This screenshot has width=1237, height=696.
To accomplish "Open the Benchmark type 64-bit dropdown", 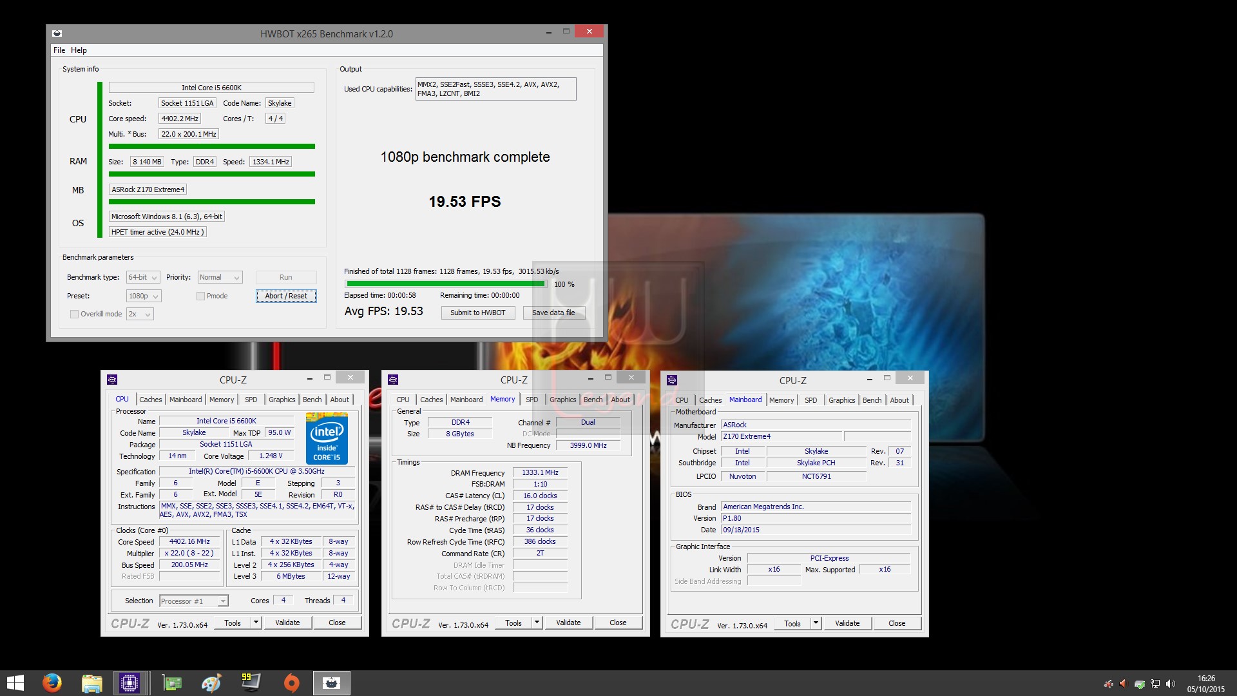I will tap(142, 277).
